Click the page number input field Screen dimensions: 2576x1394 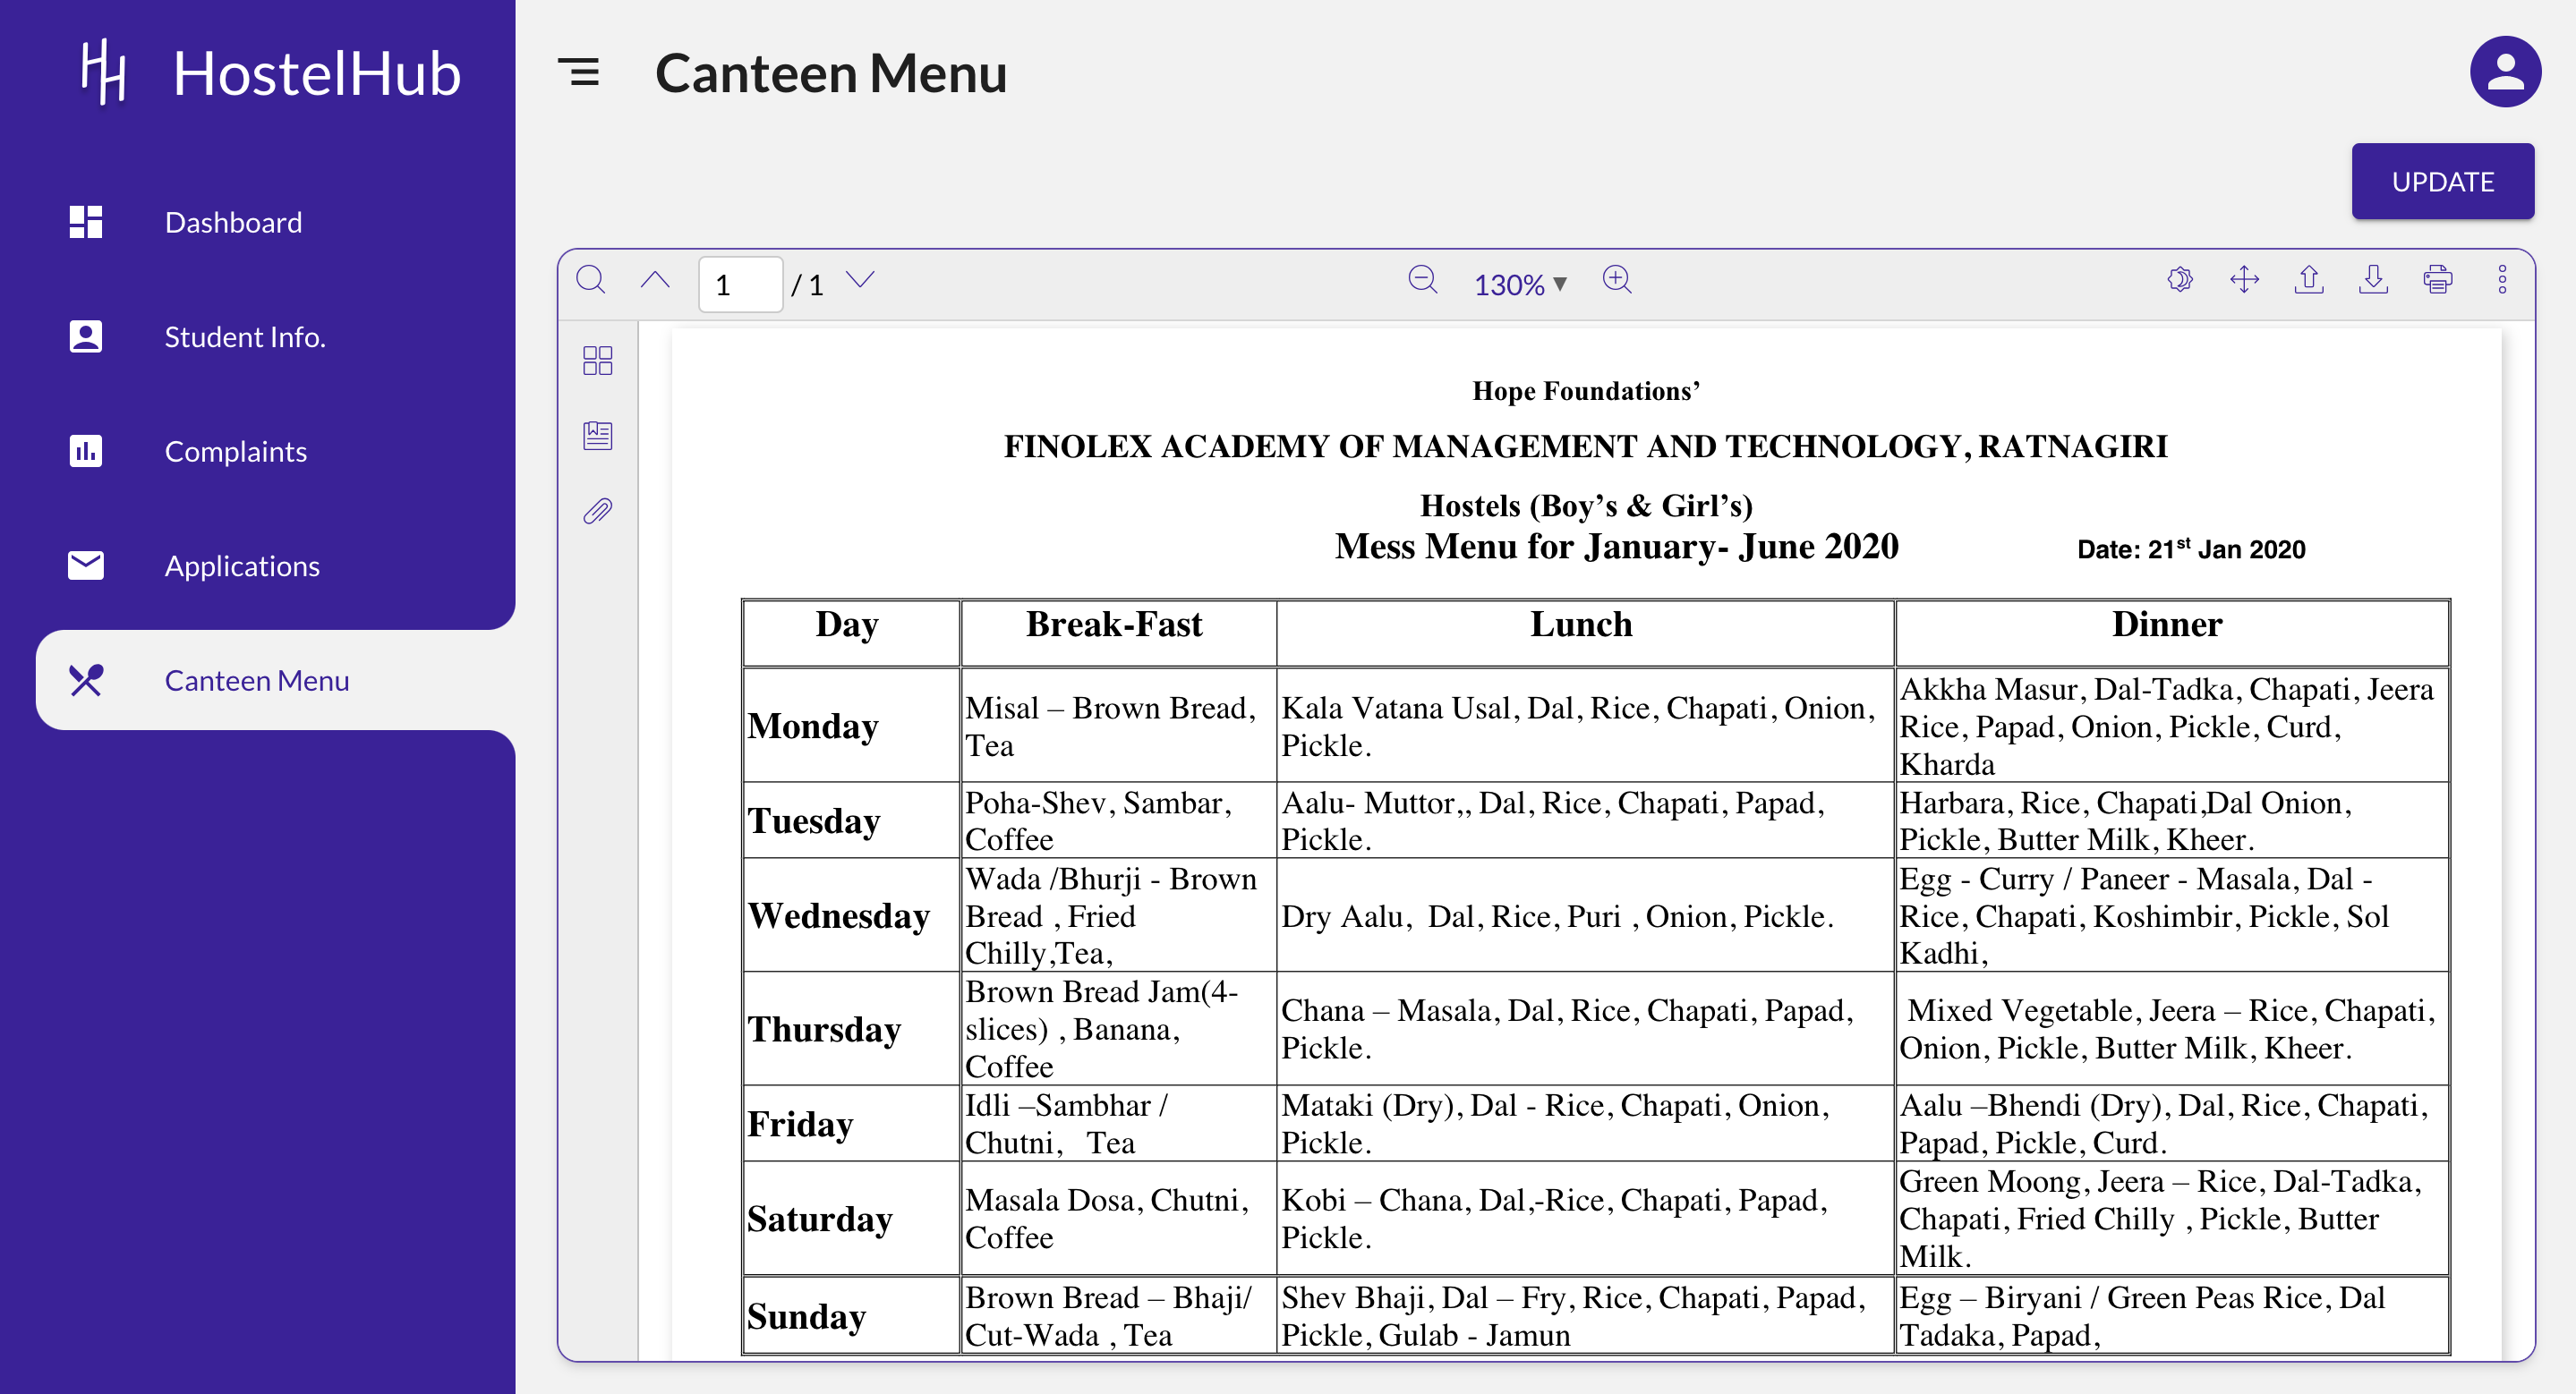pos(738,284)
